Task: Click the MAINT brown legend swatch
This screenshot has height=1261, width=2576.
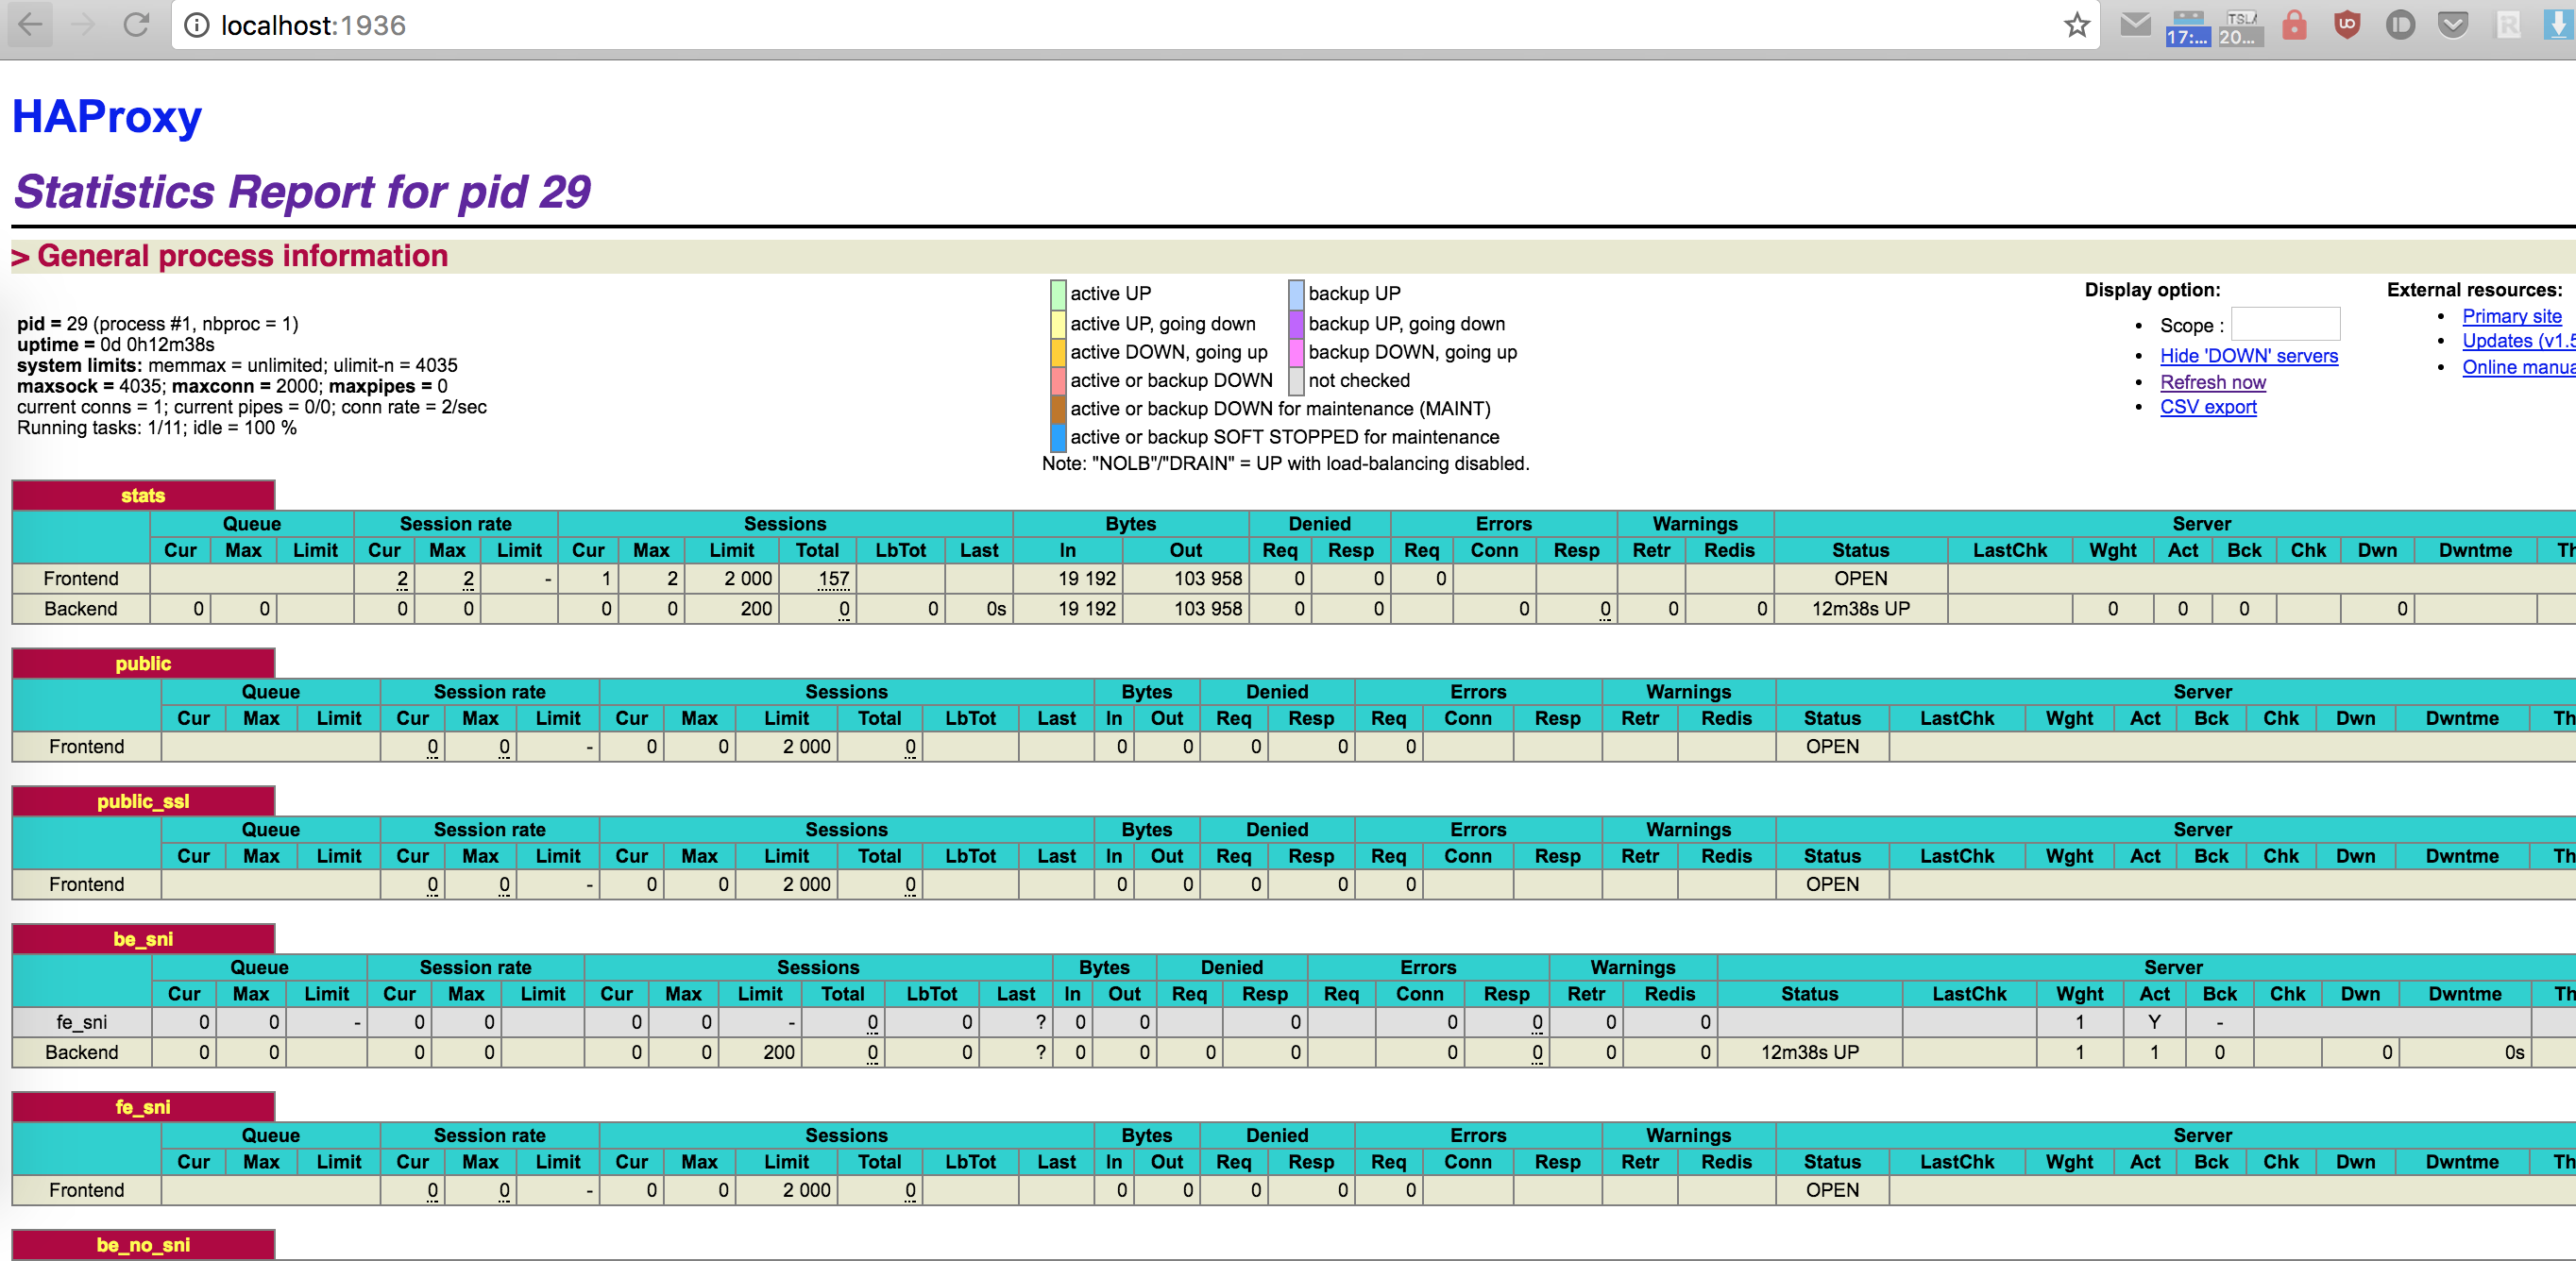Action: click(x=1058, y=409)
